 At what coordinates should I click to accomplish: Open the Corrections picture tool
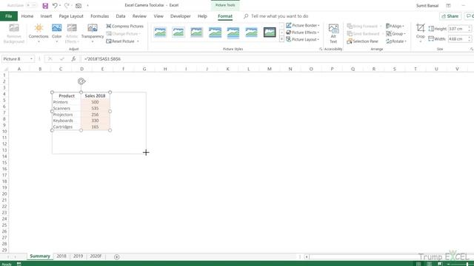tap(39, 33)
